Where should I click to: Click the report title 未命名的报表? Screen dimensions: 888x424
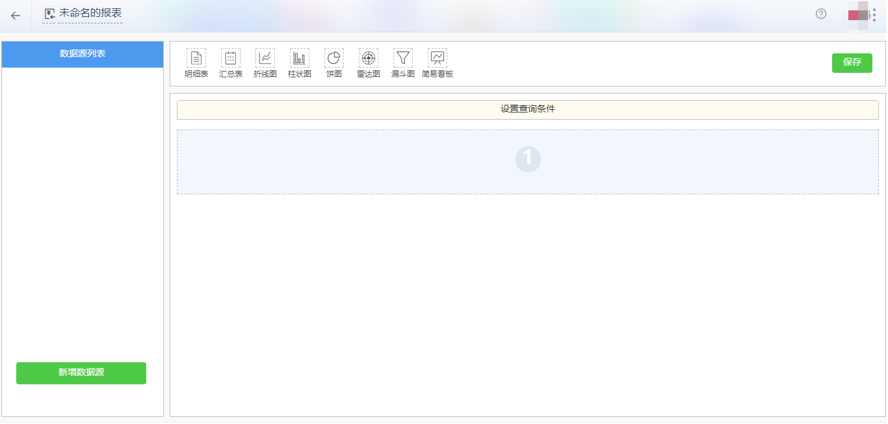83,12
